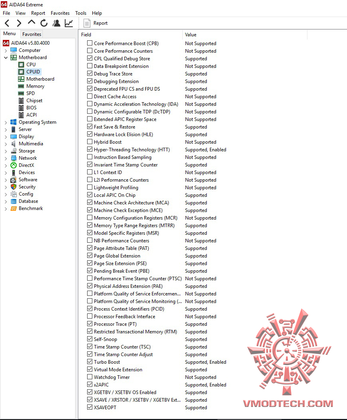The image size is (347, 420).
Task: Open the Help menu
Action: [x=97, y=13]
